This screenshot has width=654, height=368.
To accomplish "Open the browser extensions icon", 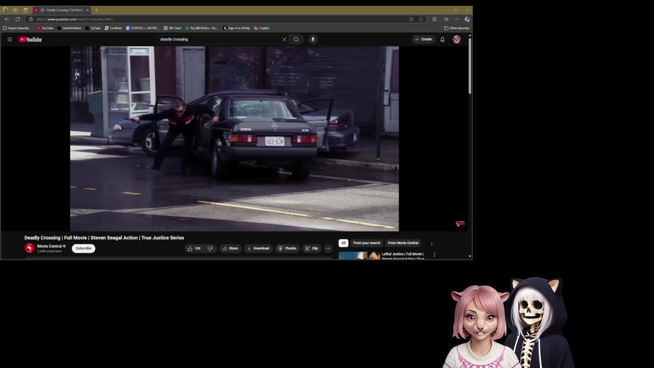I will (x=434, y=19).
